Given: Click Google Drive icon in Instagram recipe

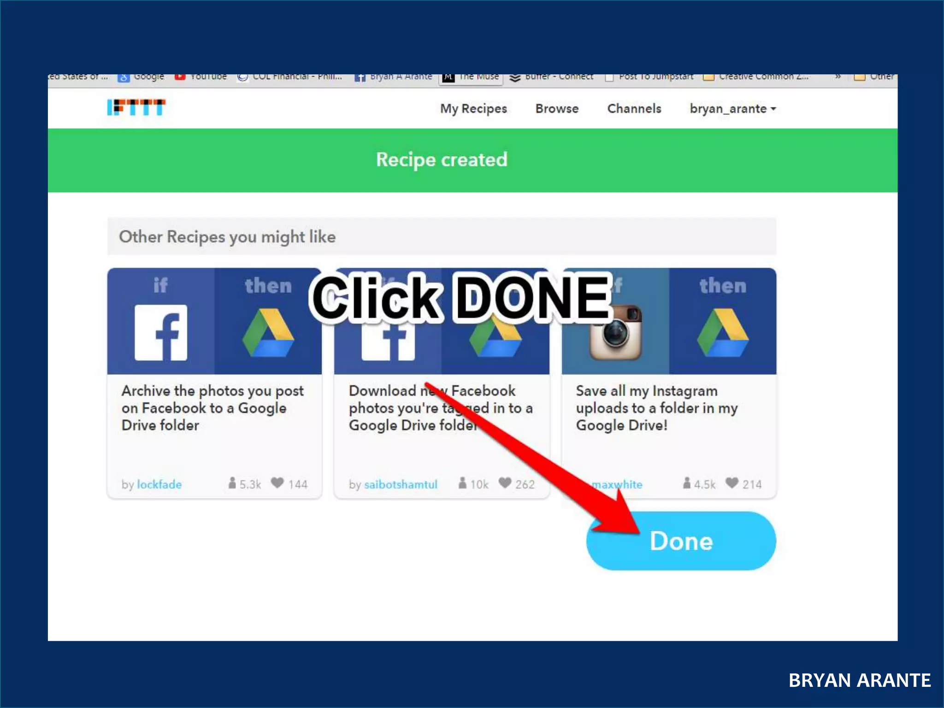Looking at the screenshot, I should tap(722, 333).
